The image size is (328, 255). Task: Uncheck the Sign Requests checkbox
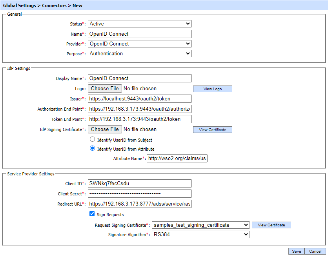(x=92, y=214)
